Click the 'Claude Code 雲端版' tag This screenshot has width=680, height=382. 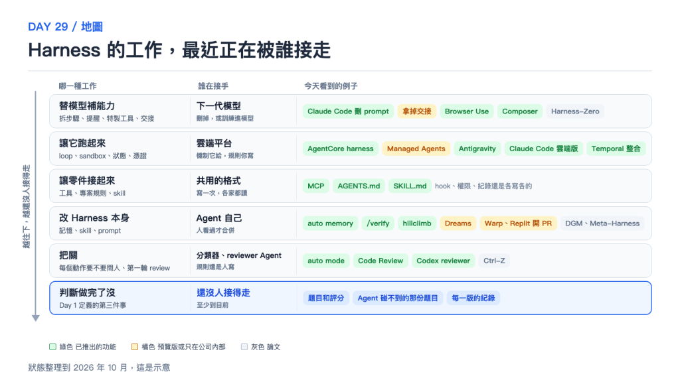543,149
